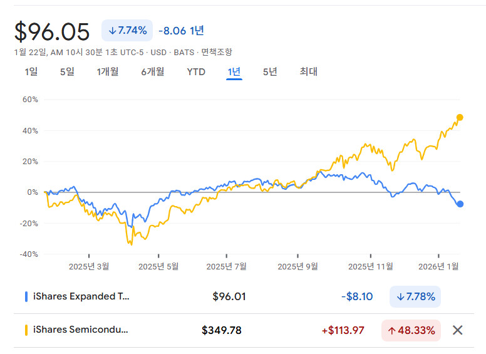Select the 1일 time range tab
This screenshot has height=354, width=486.
(31, 71)
